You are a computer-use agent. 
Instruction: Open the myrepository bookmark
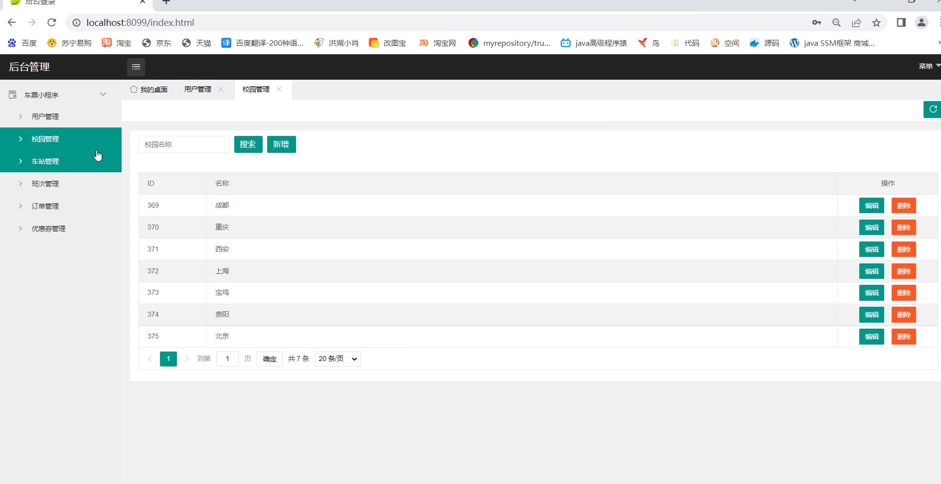click(x=509, y=43)
